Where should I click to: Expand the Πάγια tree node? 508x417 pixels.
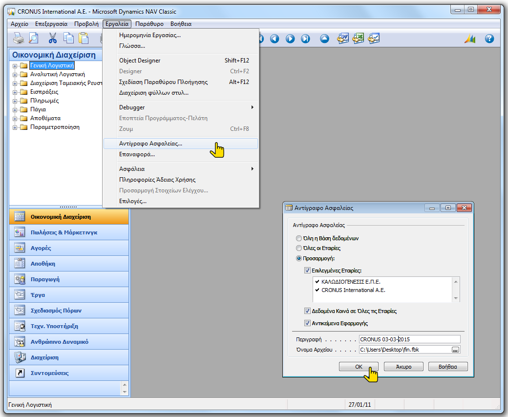tap(15, 110)
